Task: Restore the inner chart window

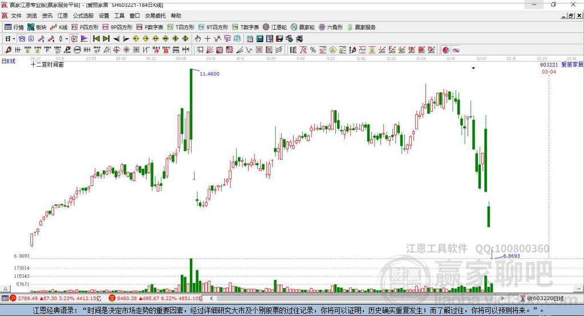Action: (571, 15)
